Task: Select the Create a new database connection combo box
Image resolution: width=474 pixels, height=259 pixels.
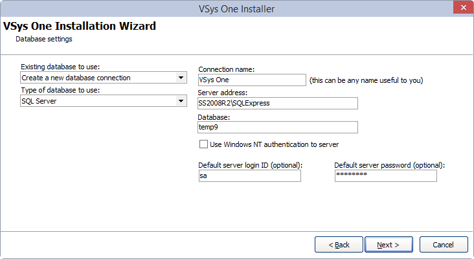Action: click(104, 78)
